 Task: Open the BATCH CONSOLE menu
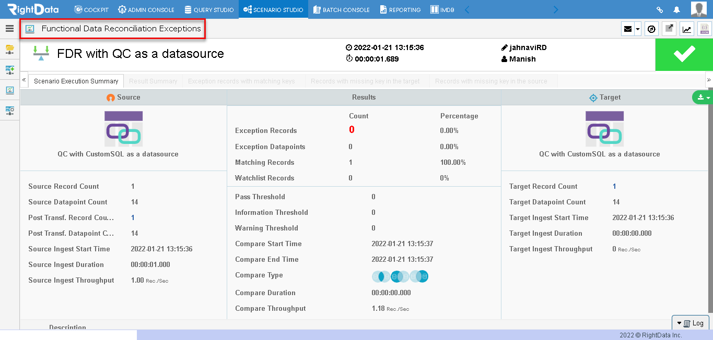click(x=342, y=9)
